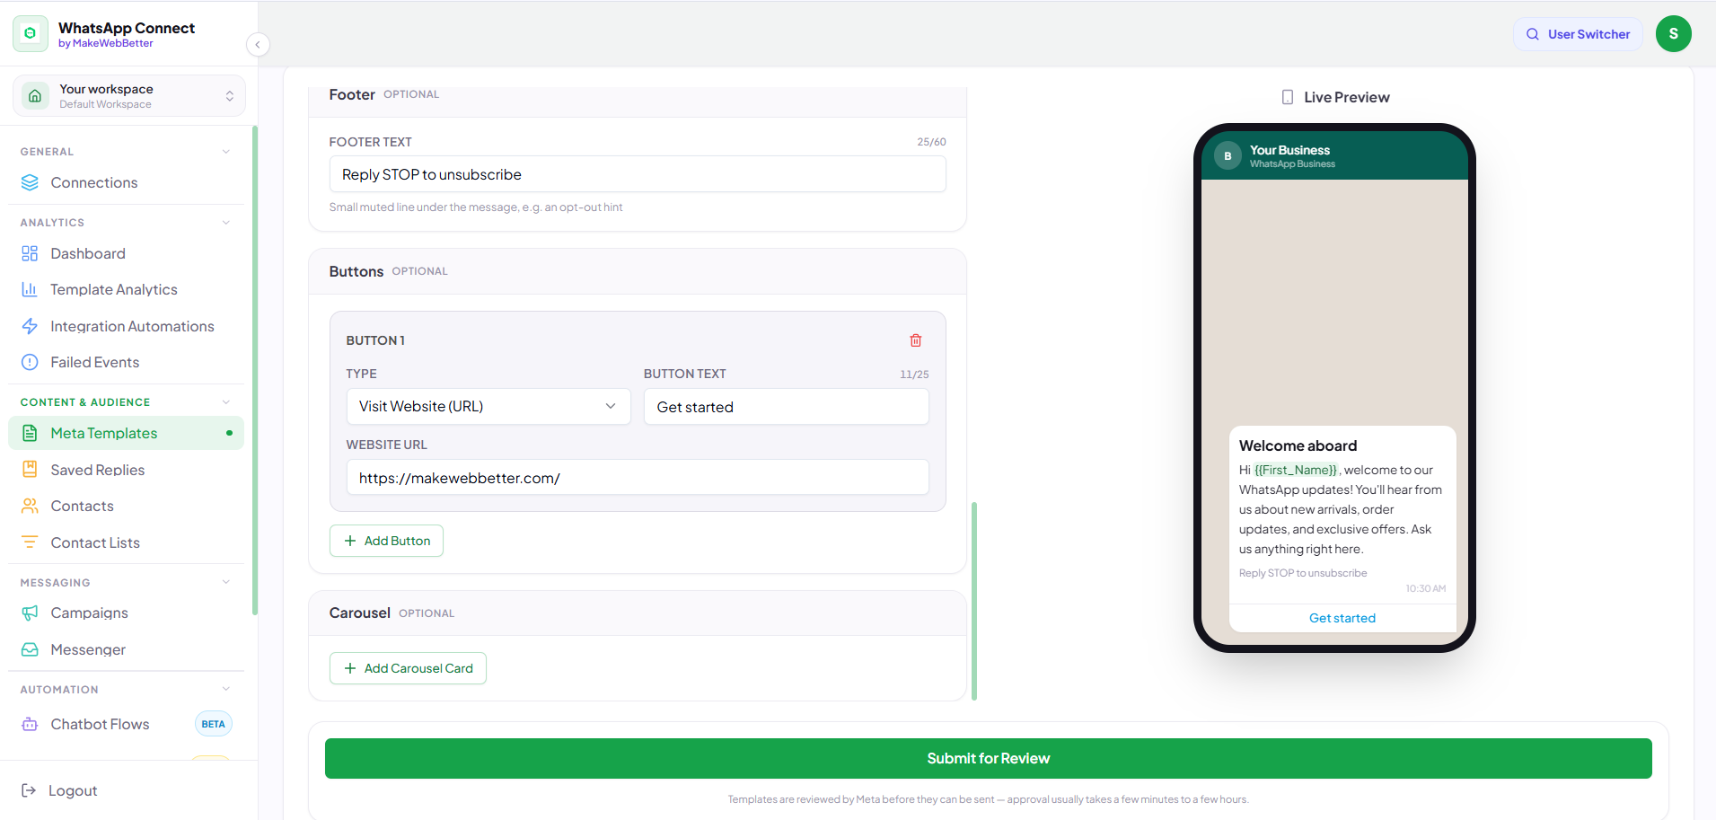Collapse the AUTOMATION section chevron
Image resolution: width=1716 pixels, height=820 pixels.
click(x=226, y=689)
